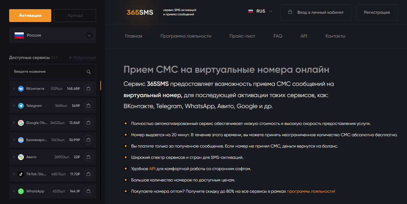
Task: Favorite Букмекерс with its star
Action: coord(14,140)
